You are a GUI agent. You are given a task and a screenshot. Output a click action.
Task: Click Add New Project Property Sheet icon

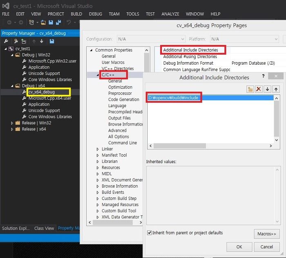(x=16, y=41)
